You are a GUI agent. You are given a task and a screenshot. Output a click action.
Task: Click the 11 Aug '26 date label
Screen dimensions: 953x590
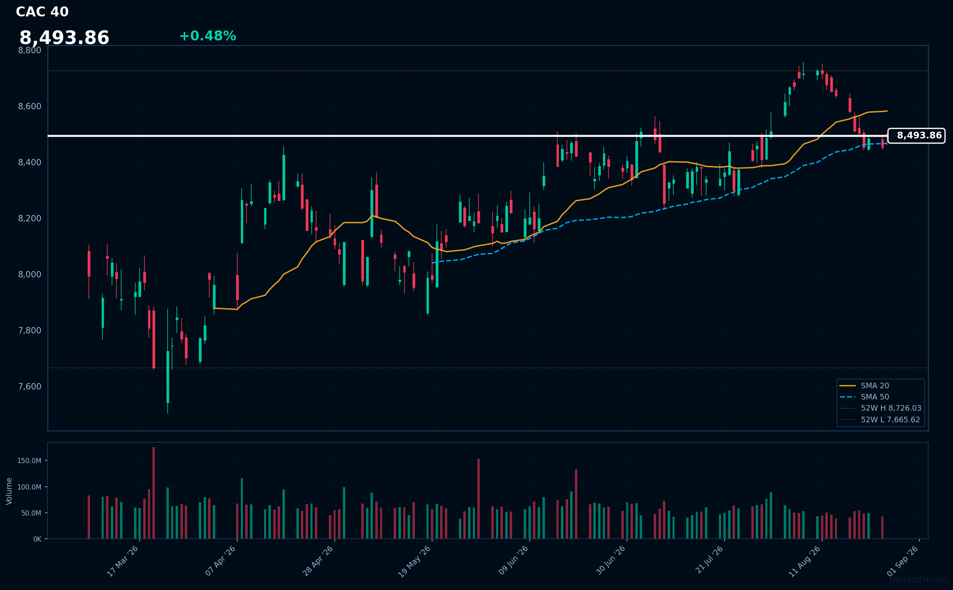805,561
